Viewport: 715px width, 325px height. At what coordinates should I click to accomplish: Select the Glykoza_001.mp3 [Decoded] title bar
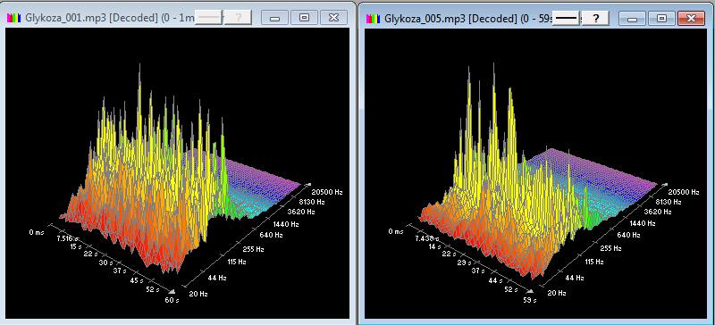click(x=109, y=18)
